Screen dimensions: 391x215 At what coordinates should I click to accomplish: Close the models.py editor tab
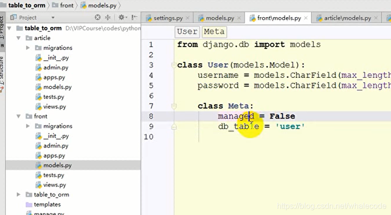point(239,18)
